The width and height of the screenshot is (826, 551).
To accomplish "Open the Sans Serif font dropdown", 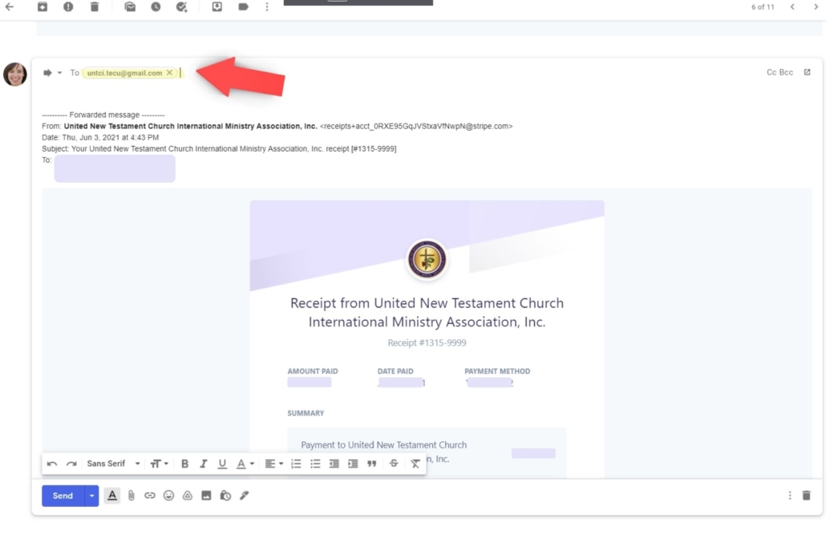I will pos(113,464).
